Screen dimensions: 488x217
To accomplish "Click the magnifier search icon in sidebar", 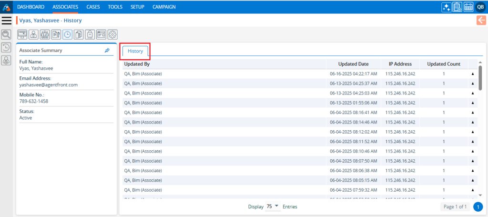I will coord(7,35).
